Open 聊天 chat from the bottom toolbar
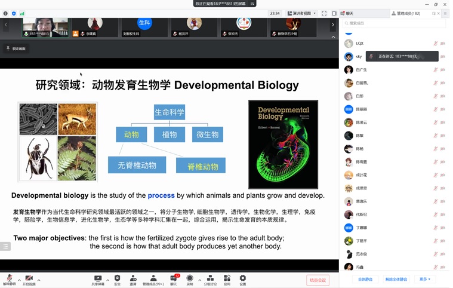Image resolution: width=453 pixels, height=288 pixels. point(174,279)
